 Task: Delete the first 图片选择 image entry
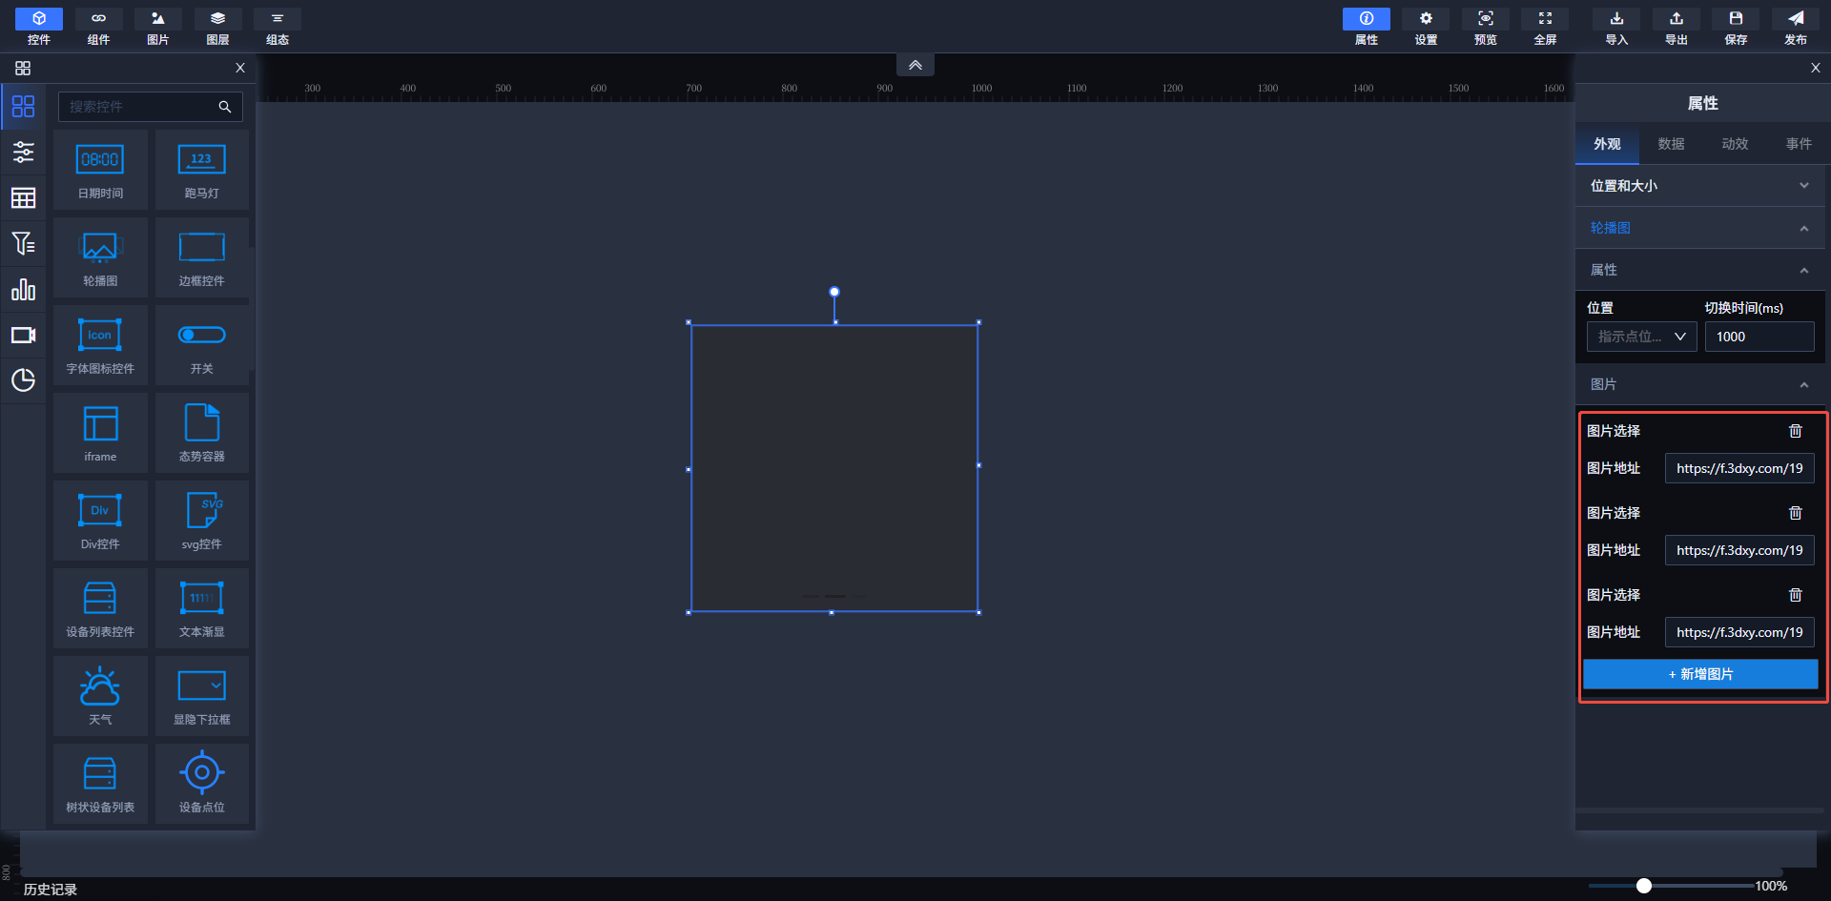pyautogui.click(x=1795, y=431)
